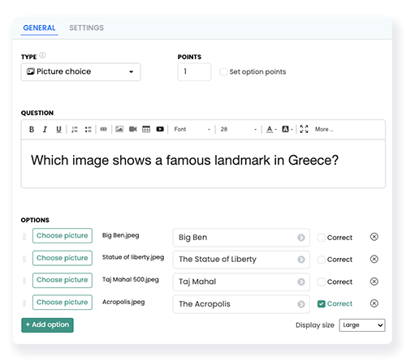Insert a numbered list

click(x=75, y=130)
